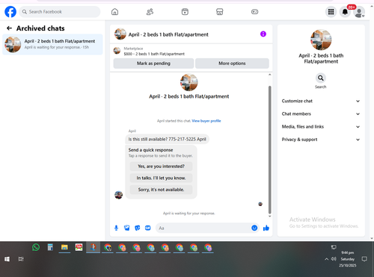
Task: Open the Windows Start menu
Action: tap(7, 259)
